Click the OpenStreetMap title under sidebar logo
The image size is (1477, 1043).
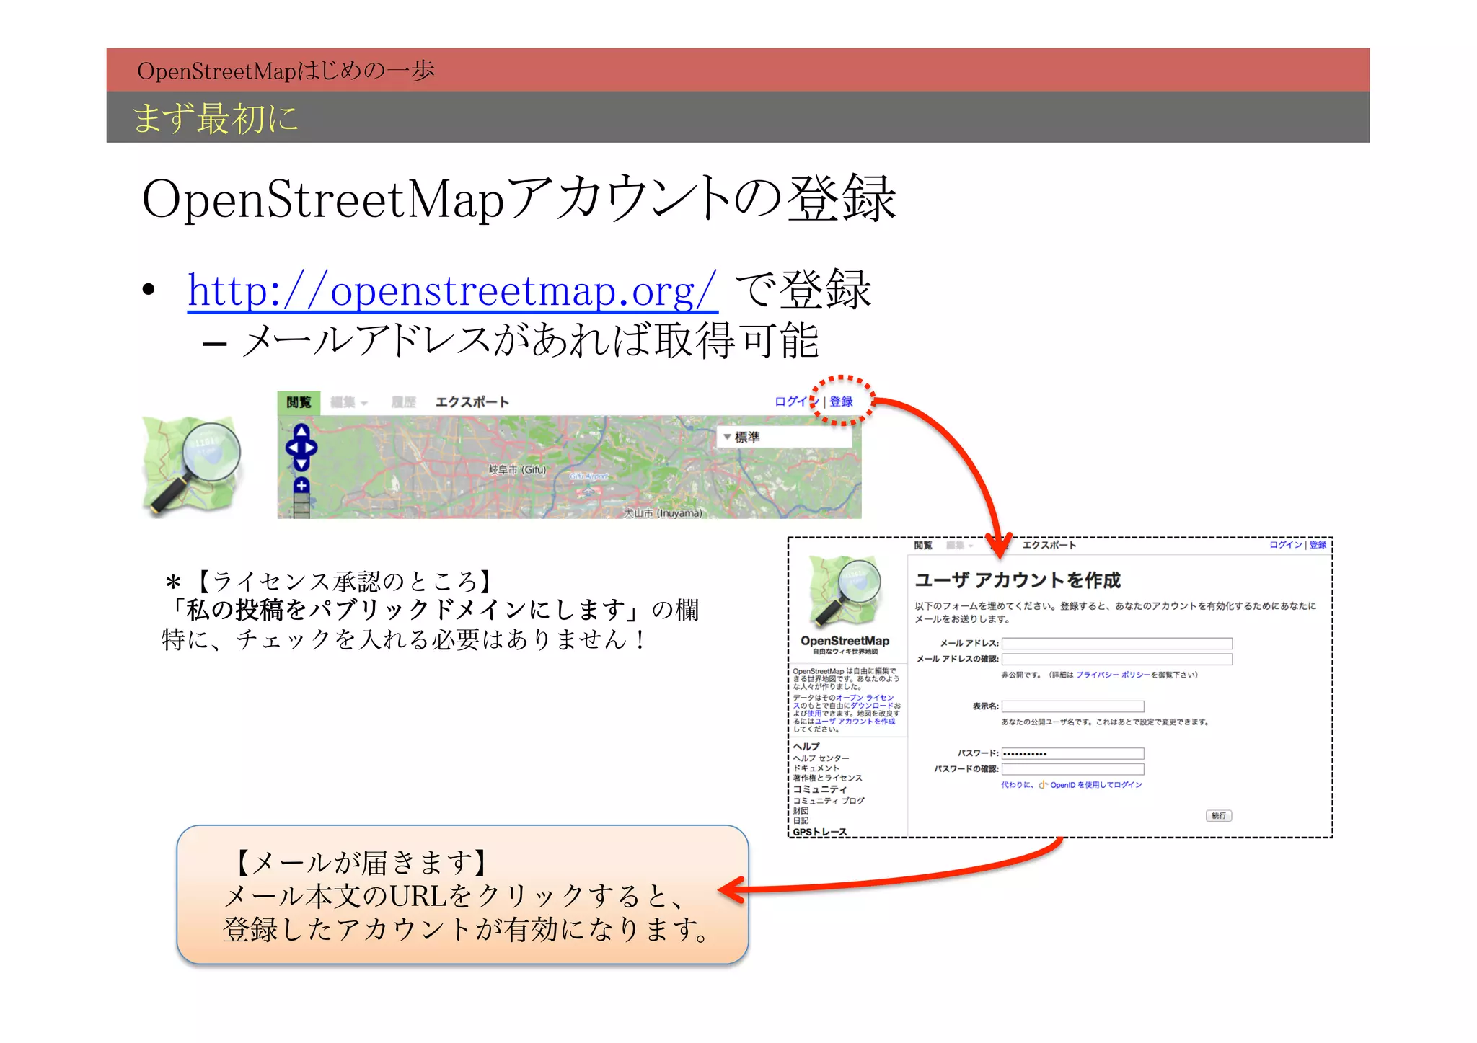(x=845, y=641)
